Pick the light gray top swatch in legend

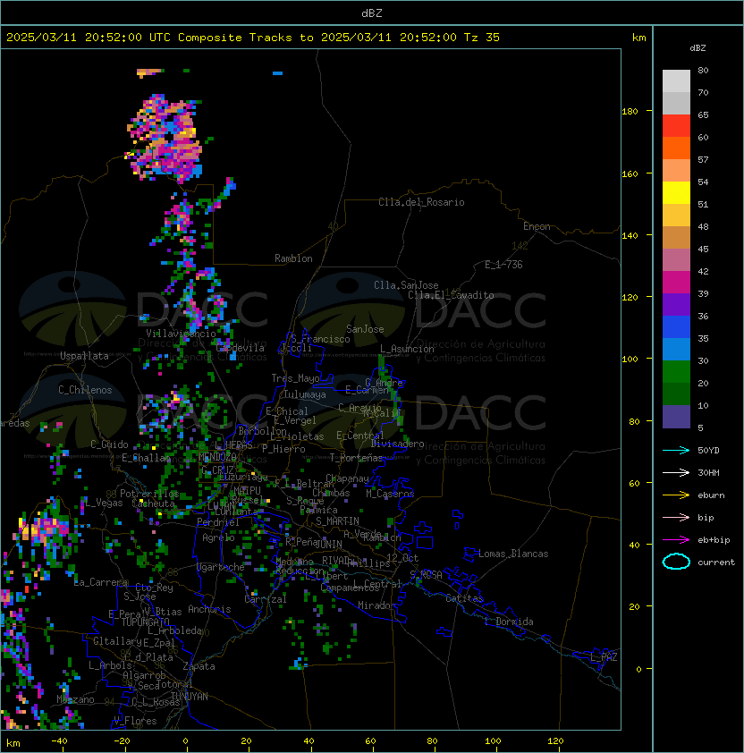(x=676, y=81)
